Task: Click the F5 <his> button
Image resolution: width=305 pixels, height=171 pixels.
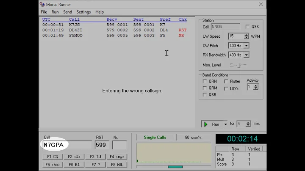Action: coord(53,165)
